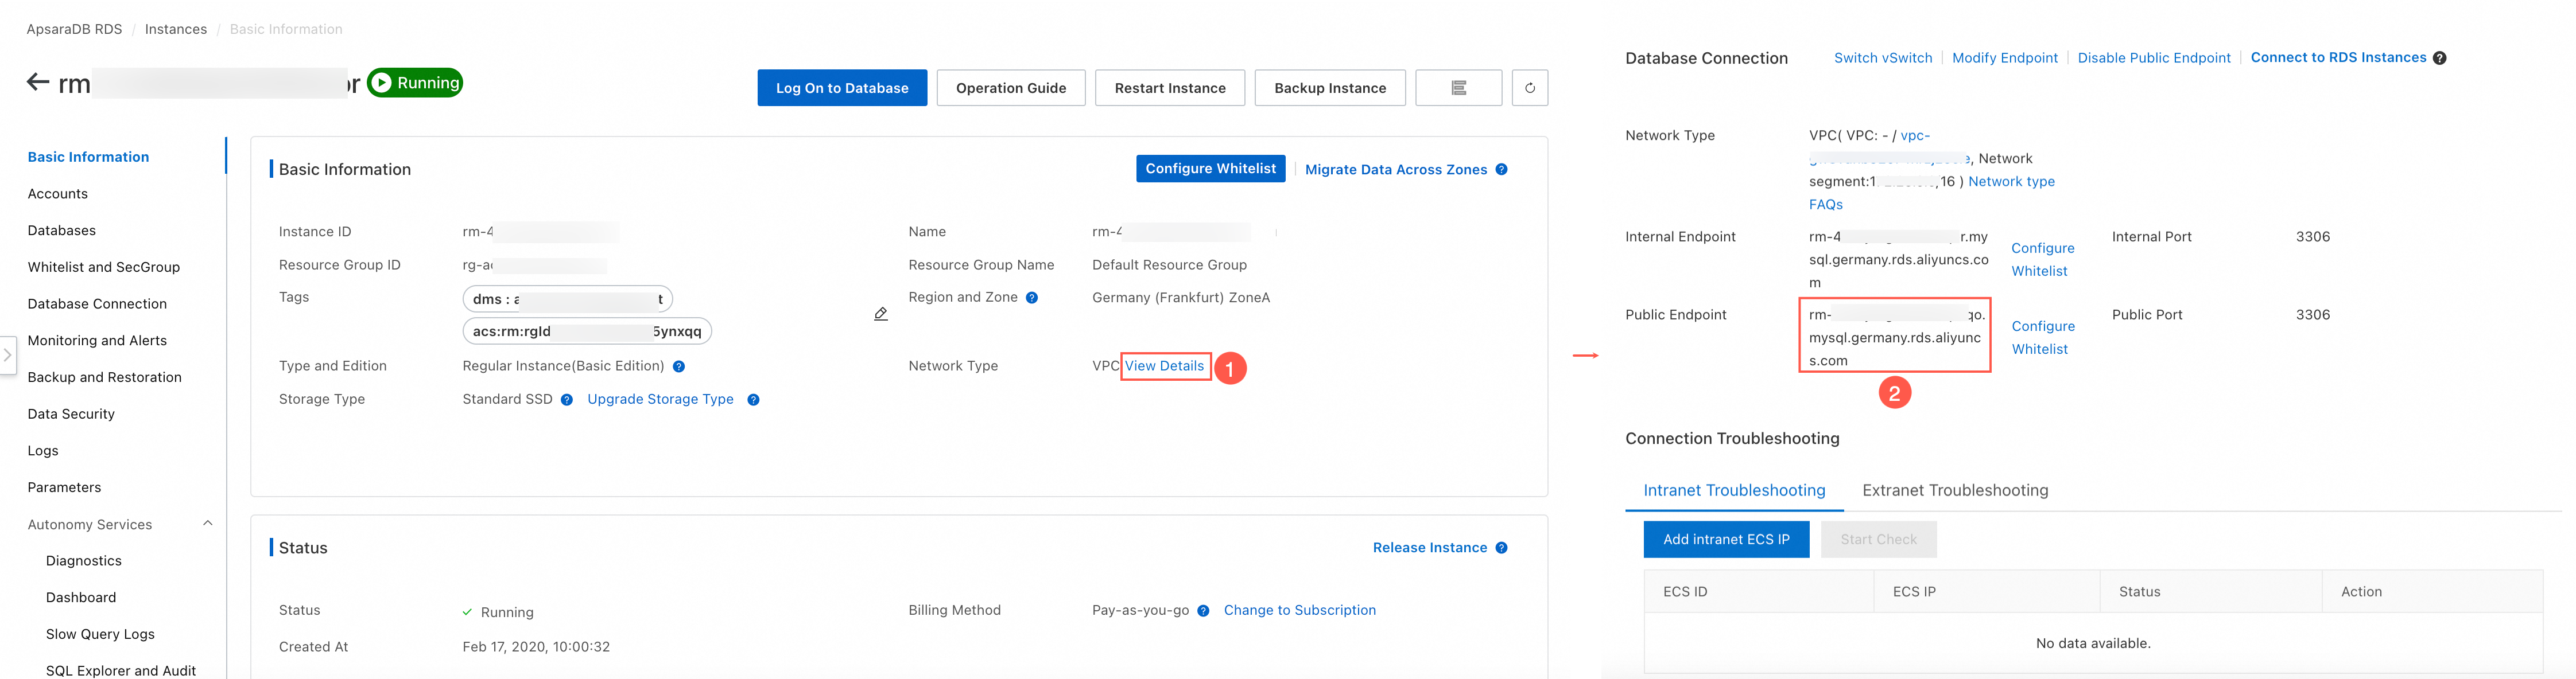Image resolution: width=2576 pixels, height=679 pixels.
Task: Show help for Region and Zone
Action: tap(1032, 298)
